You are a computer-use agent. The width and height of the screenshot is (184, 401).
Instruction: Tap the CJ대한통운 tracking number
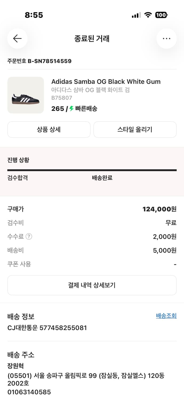pyautogui.click(x=47, y=328)
